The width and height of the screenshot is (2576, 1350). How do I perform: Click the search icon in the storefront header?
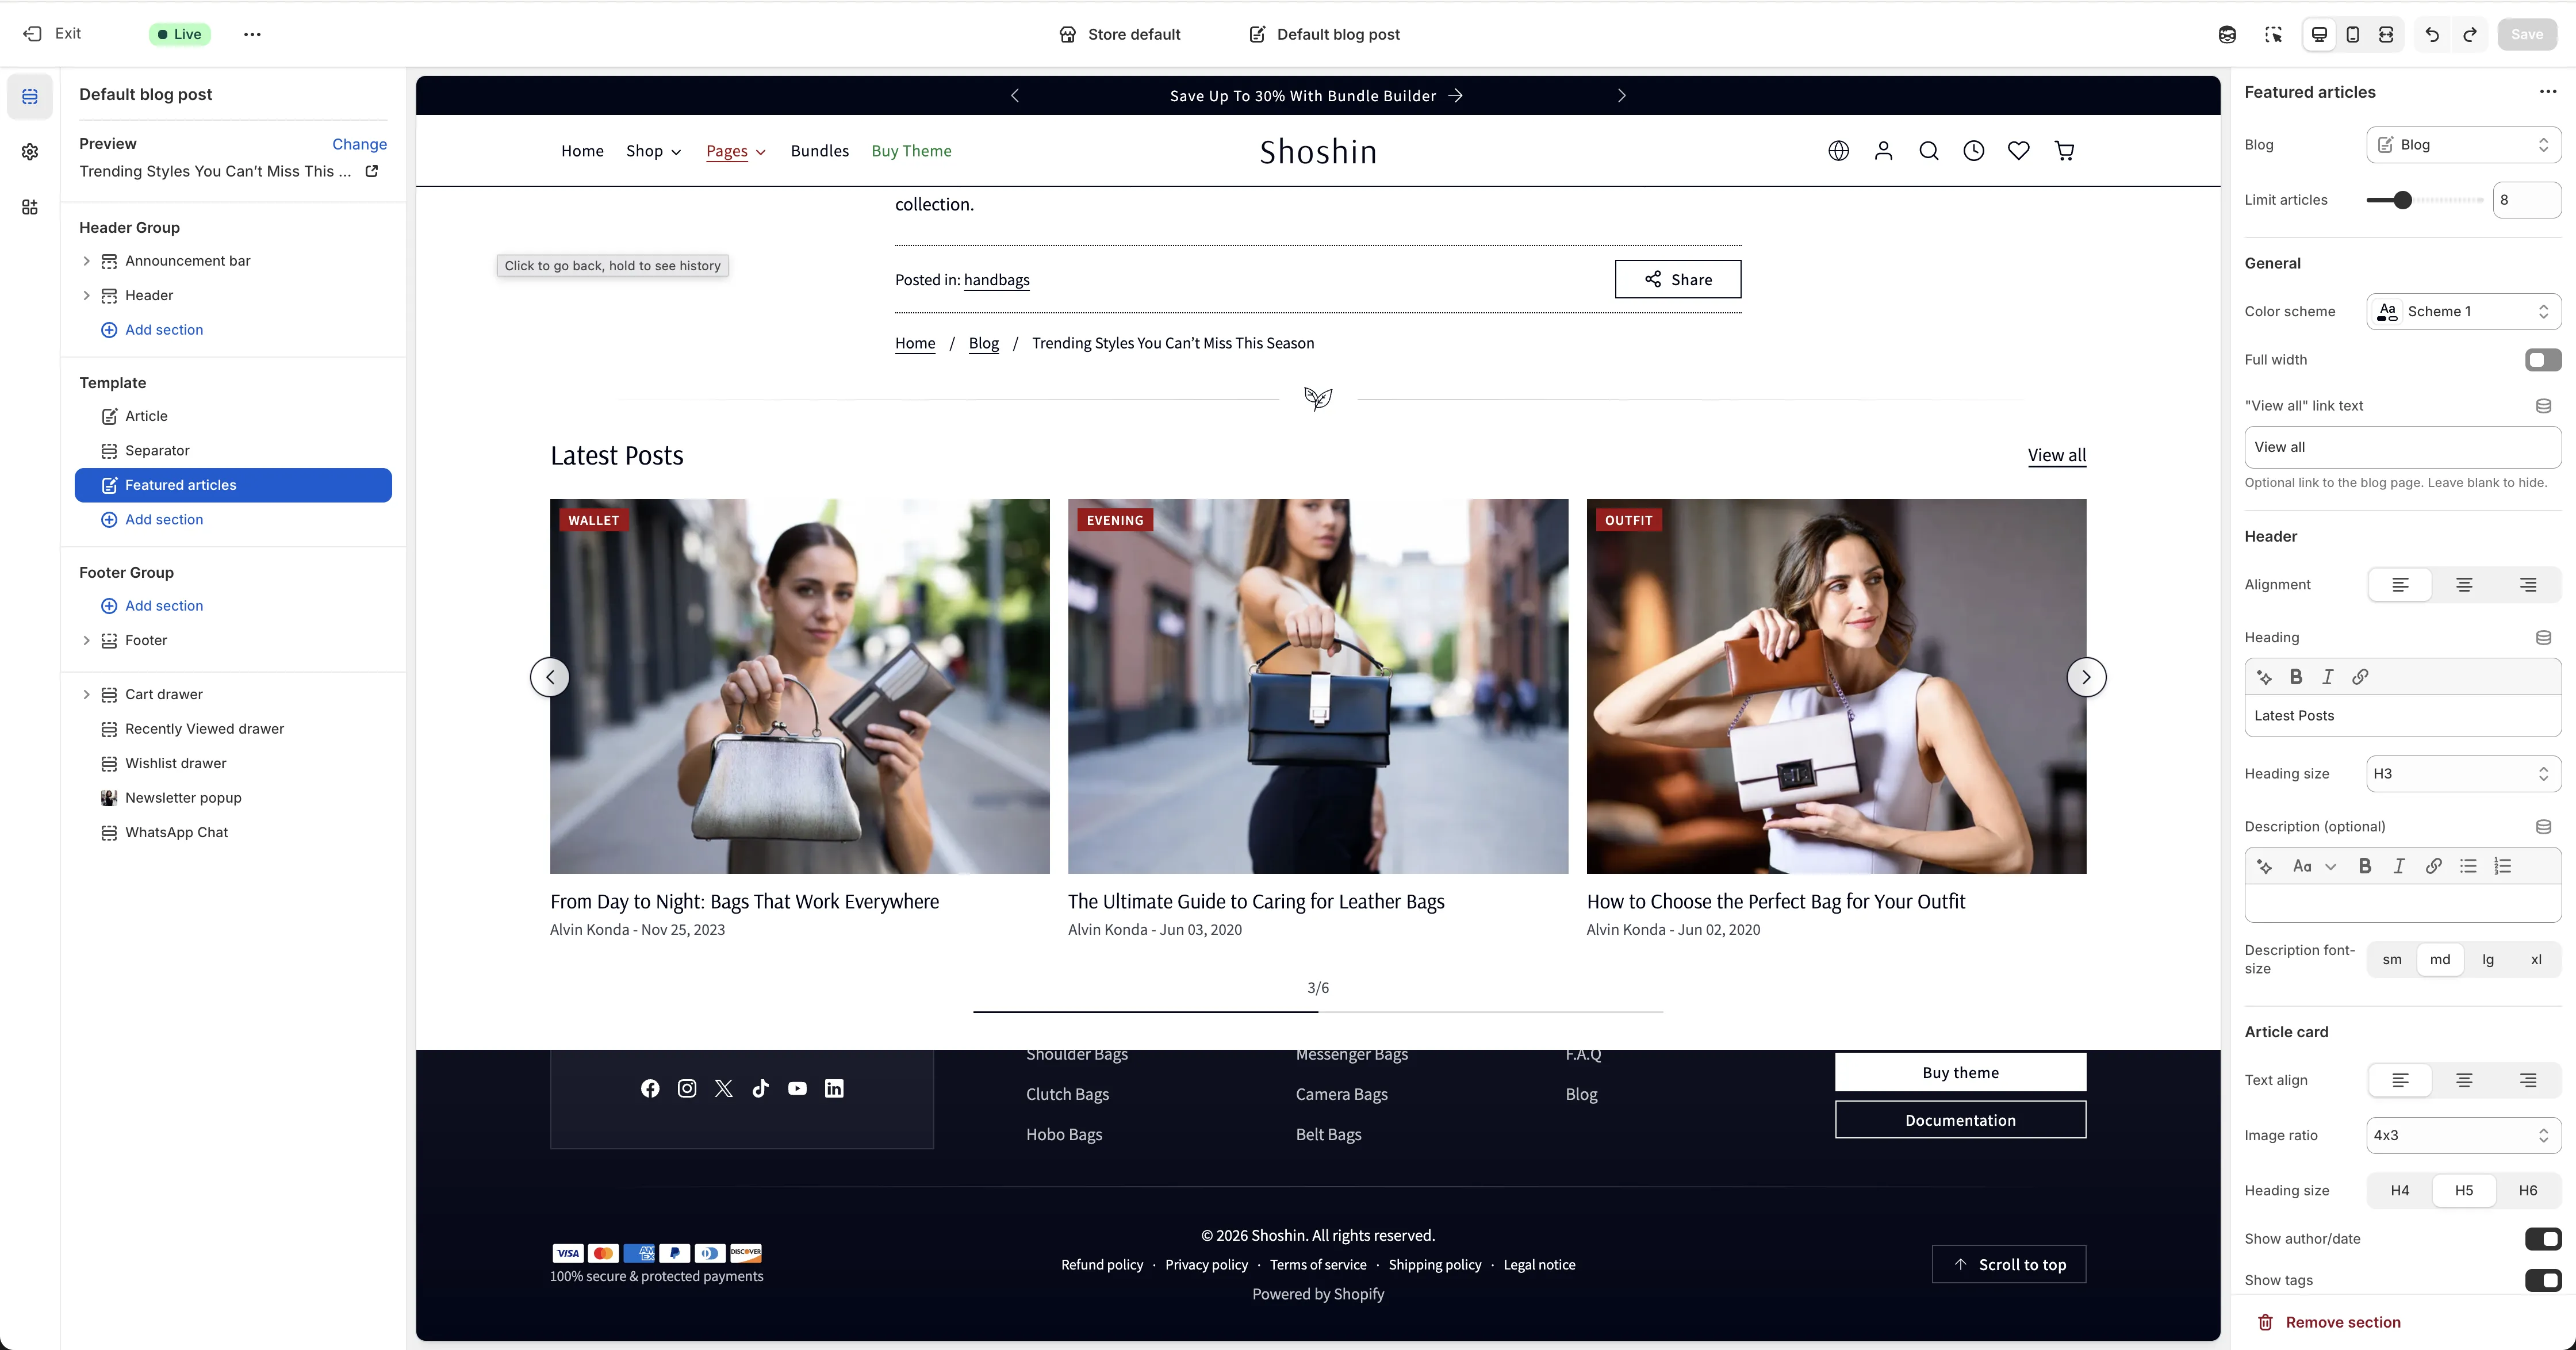1928,151
